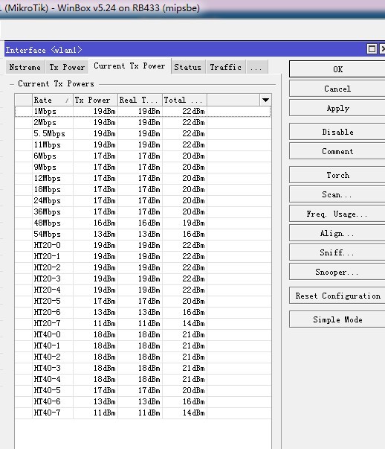Viewport: 385px width, 449px height.
Task: Select the HT40-5 rate row
Action: [143, 390]
